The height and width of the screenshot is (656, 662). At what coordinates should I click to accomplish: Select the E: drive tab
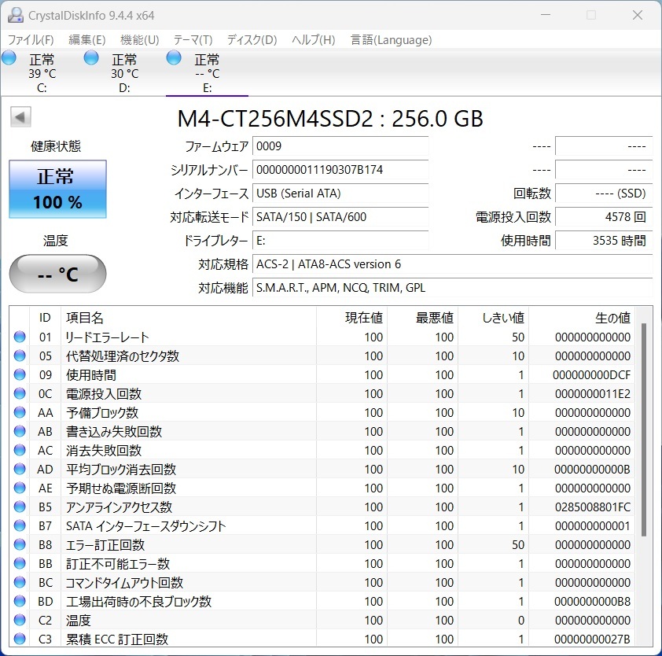(x=207, y=72)
